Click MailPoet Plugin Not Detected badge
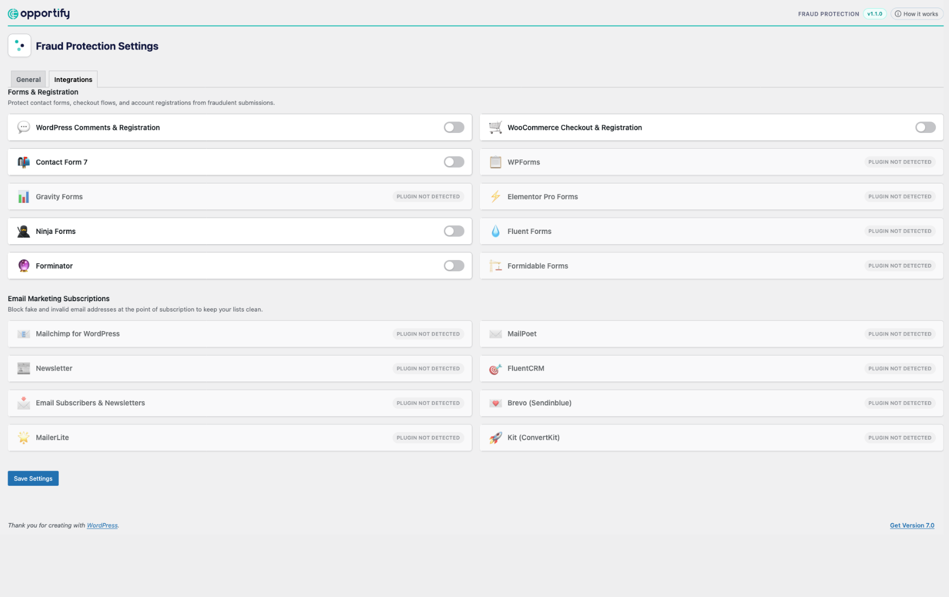 (x=900, y=334)
